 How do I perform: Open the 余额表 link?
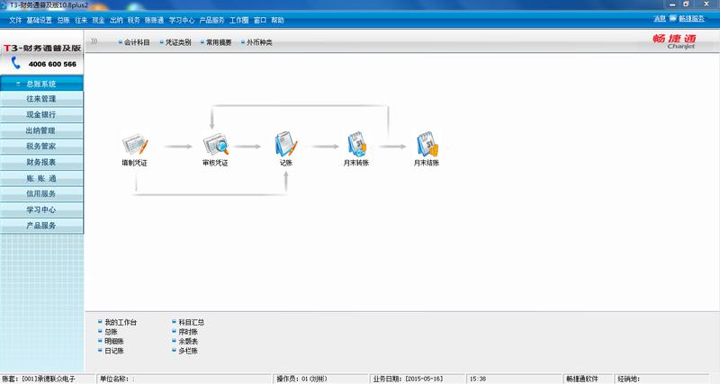click(188, 342)
